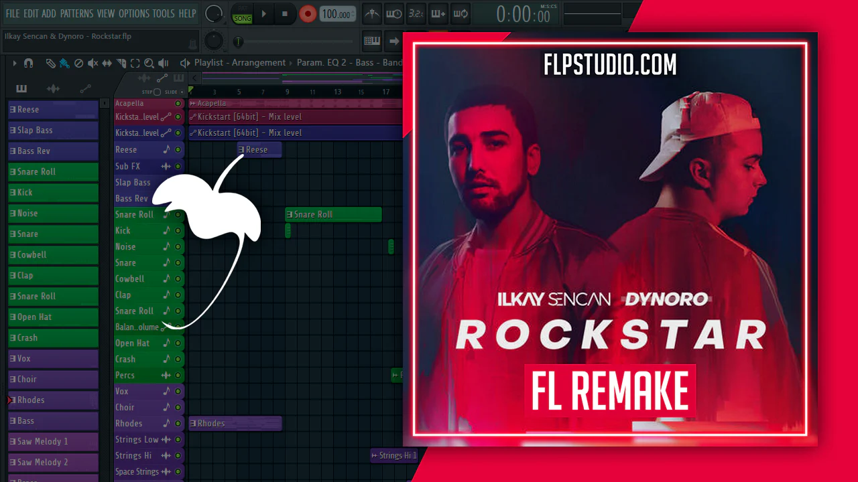Toggle the magnet snap in Playlist toolbar
858x482 pixels.
click(28, 63)
